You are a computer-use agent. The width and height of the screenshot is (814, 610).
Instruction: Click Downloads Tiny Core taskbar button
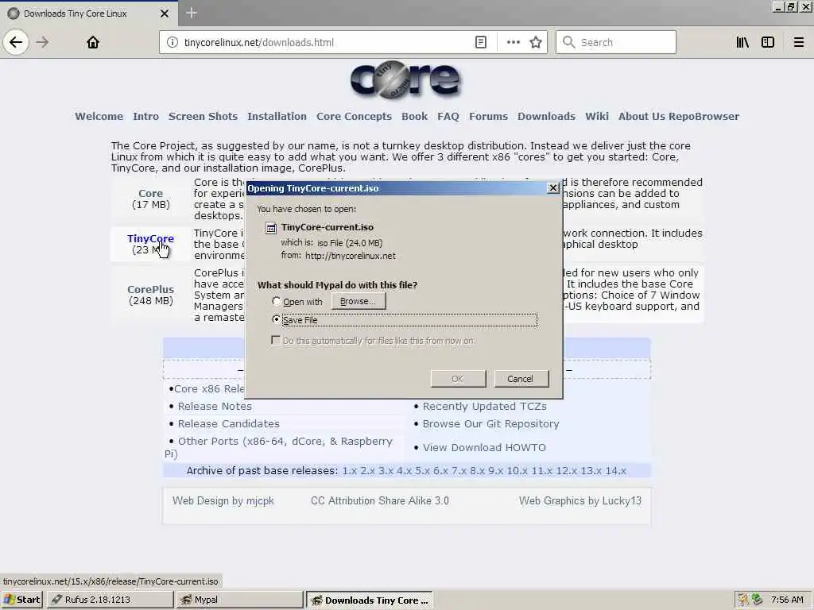pos(369,600)
